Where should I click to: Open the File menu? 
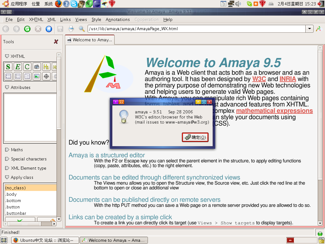[x=9, y=19]
